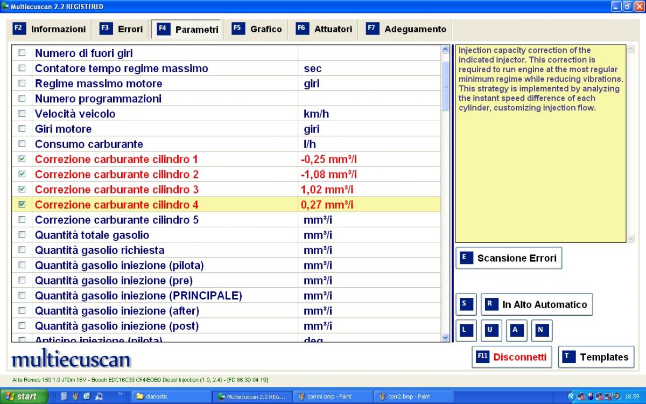Switch to the F3 Errori tab
The height and width of the screenshot is (404, 646).
121,29
